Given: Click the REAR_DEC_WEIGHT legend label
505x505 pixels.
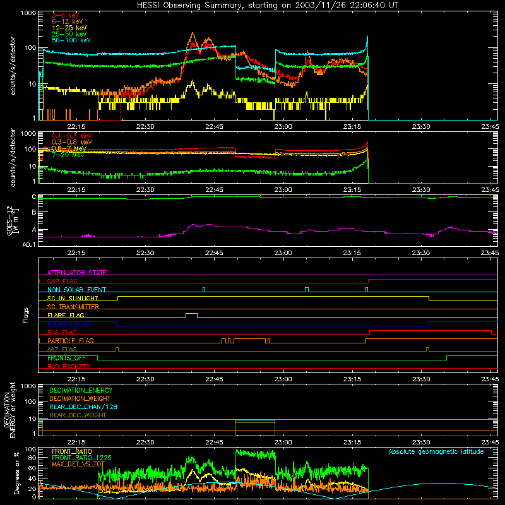Looking at the screenshot, I should pos(78,415).
